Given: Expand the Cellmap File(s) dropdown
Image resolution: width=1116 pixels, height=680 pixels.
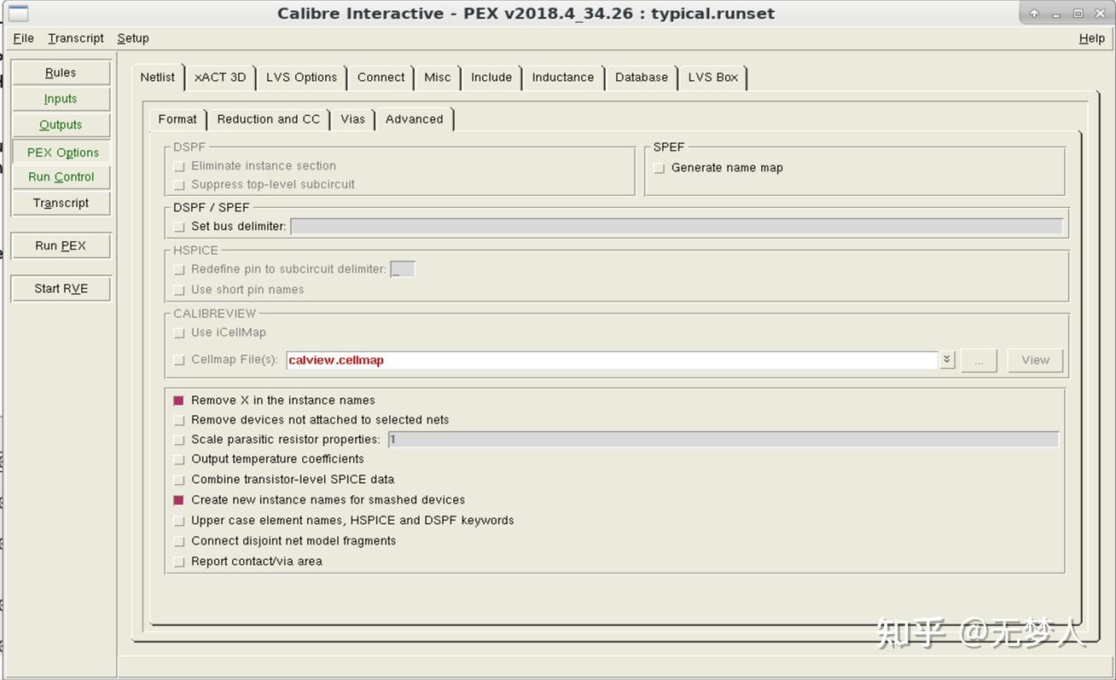Looking at the screenshot, I should click(945, 360).
